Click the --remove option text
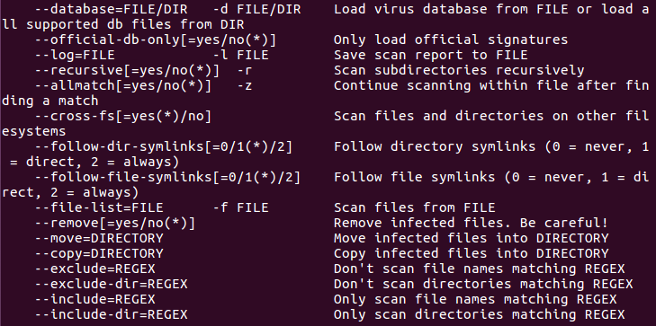The image size is (656, 326). (x=115, y=223)
